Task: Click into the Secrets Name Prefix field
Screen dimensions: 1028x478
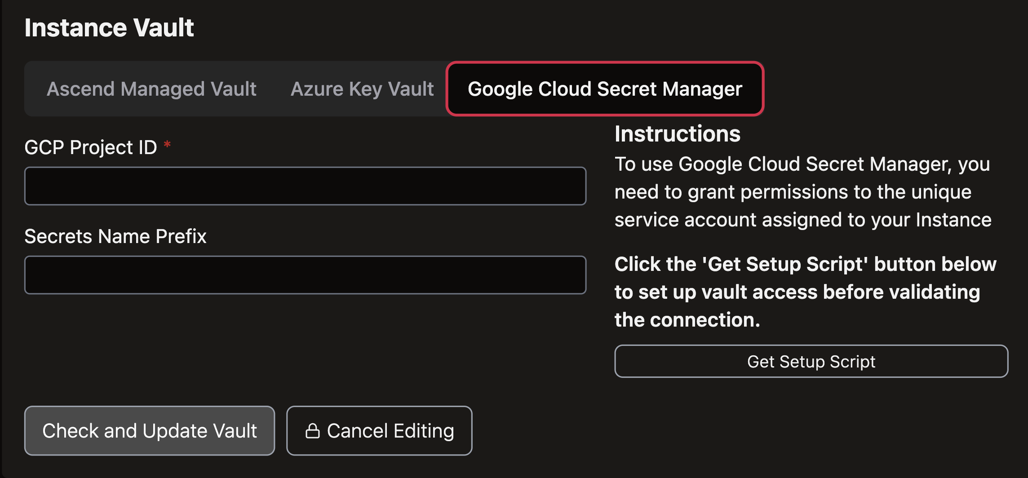Action: point(305,275)
